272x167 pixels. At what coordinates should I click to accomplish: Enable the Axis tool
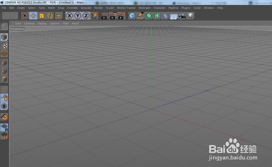[x=4, y=89]
